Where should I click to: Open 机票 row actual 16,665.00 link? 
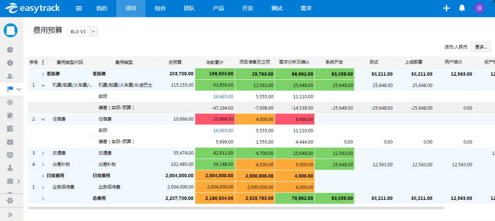(x=223, y=97)
